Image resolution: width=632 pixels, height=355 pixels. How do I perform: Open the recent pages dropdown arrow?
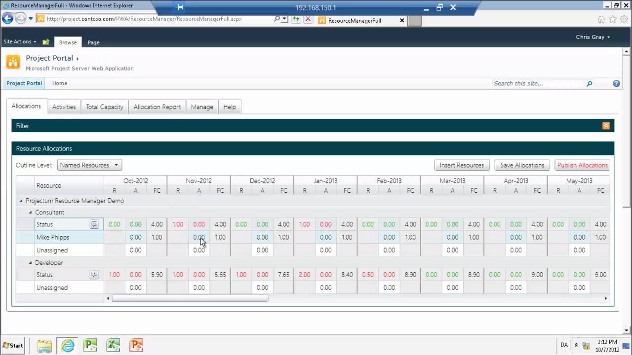pyautogui.click(x=31, y=19)
